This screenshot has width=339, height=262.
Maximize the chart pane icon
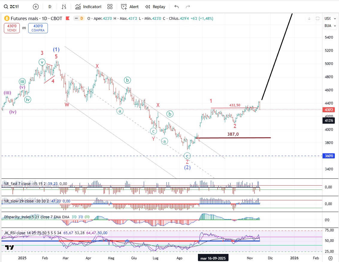pos(317,19)
